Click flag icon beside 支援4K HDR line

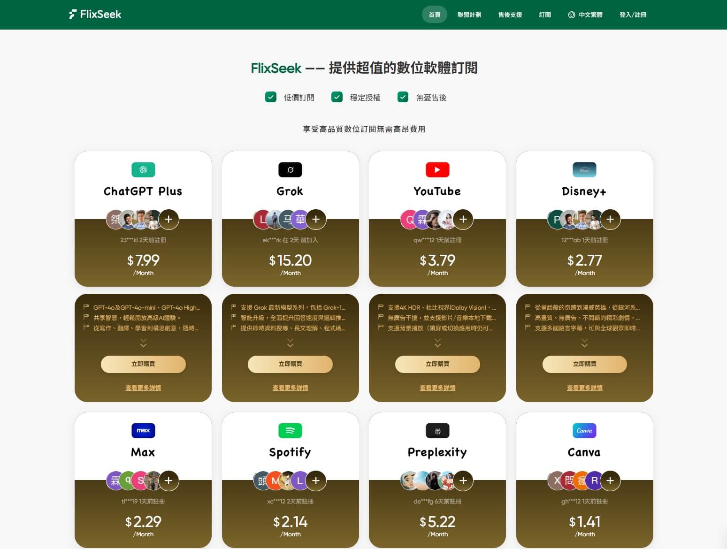coord(381,307)
